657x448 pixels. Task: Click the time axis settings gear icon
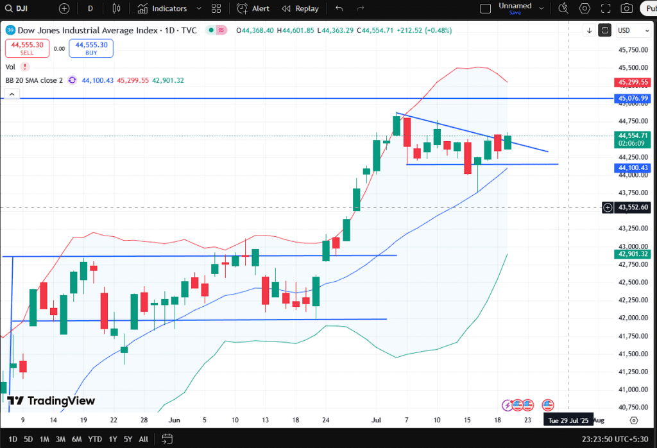[x=633, y=420]
